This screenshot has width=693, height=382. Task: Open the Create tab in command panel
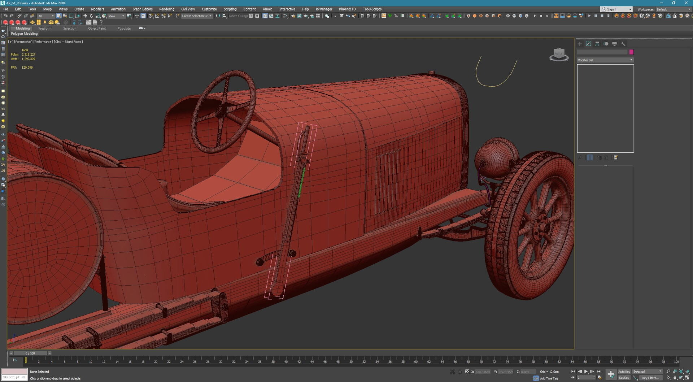(580, 44)
